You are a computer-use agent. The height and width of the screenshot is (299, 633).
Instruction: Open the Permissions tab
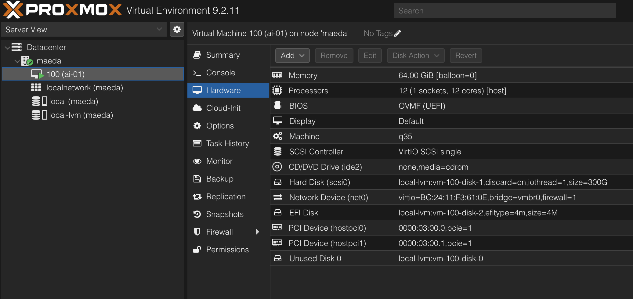coord(228,250)
